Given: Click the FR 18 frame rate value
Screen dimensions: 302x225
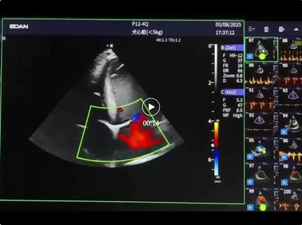Looking at the screenshot, I should point(233,65).
